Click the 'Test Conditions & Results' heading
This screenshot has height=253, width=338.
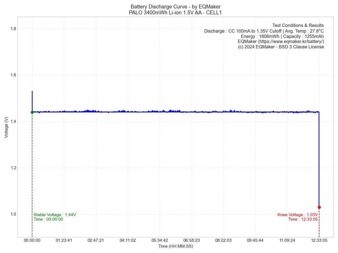pyautogui.click(x=298, y=26)
